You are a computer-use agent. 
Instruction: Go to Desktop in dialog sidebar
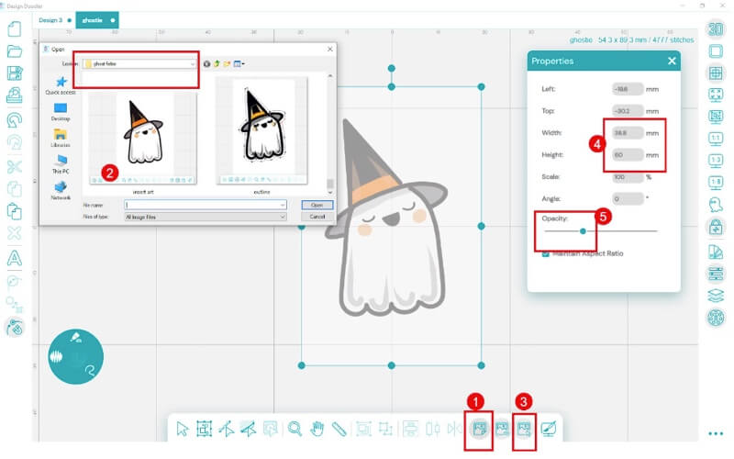click(x=61, y=112)
